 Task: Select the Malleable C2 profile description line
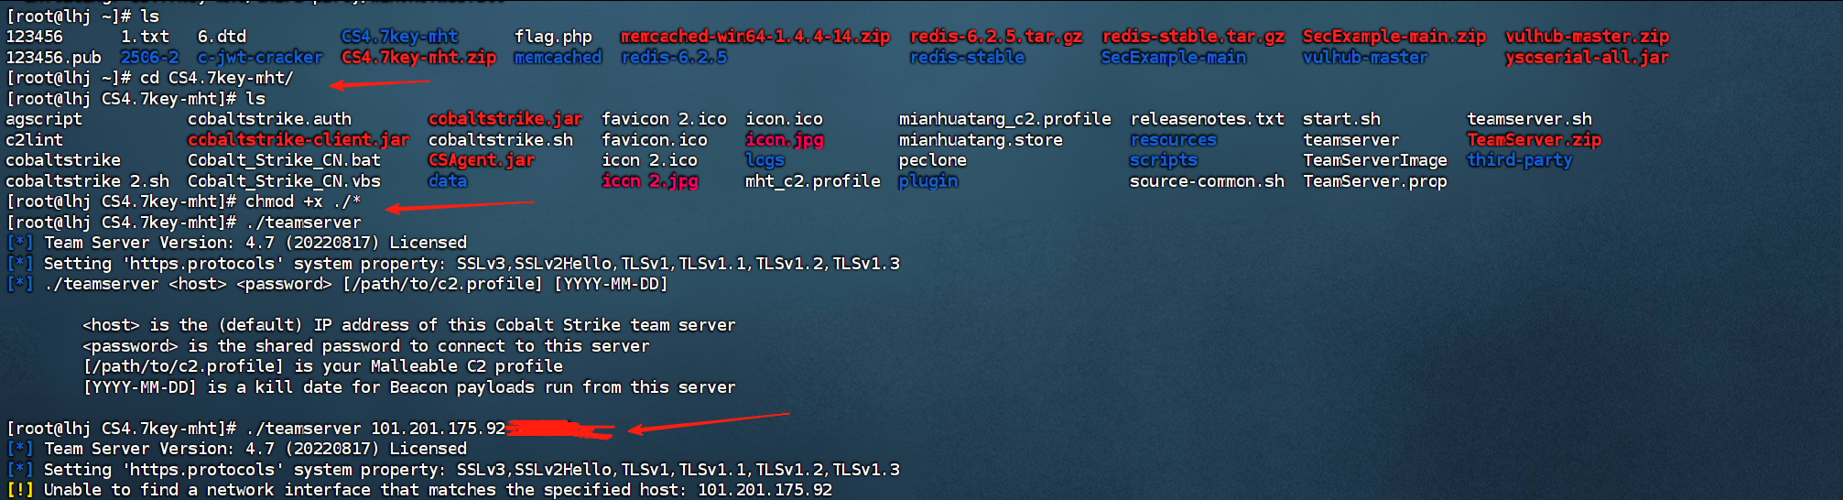click(322, 366)
